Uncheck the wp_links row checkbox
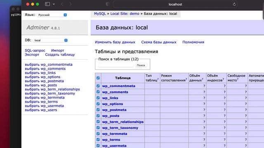264x148 pixels. [x=98, y=98]
